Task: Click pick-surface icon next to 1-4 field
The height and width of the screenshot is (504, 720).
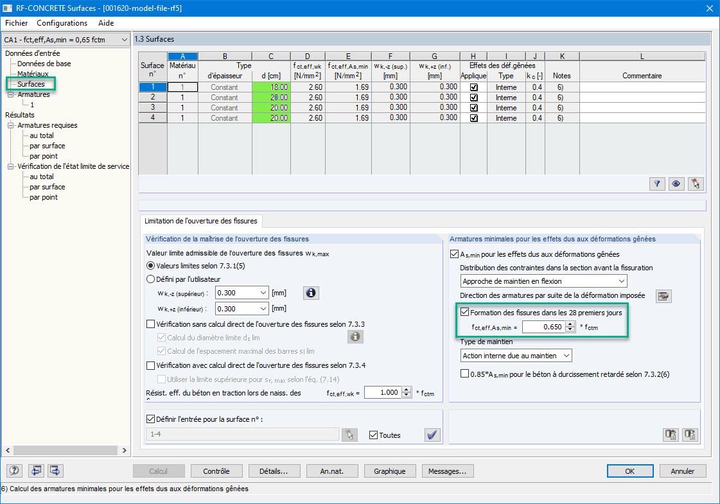Action: click(349, 435)
